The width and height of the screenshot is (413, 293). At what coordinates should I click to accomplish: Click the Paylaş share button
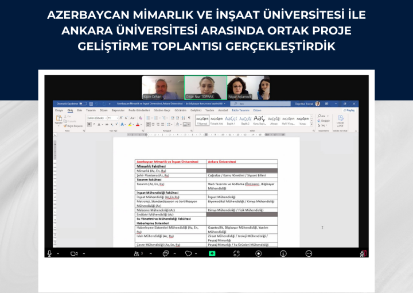click(x=349, y=110)
